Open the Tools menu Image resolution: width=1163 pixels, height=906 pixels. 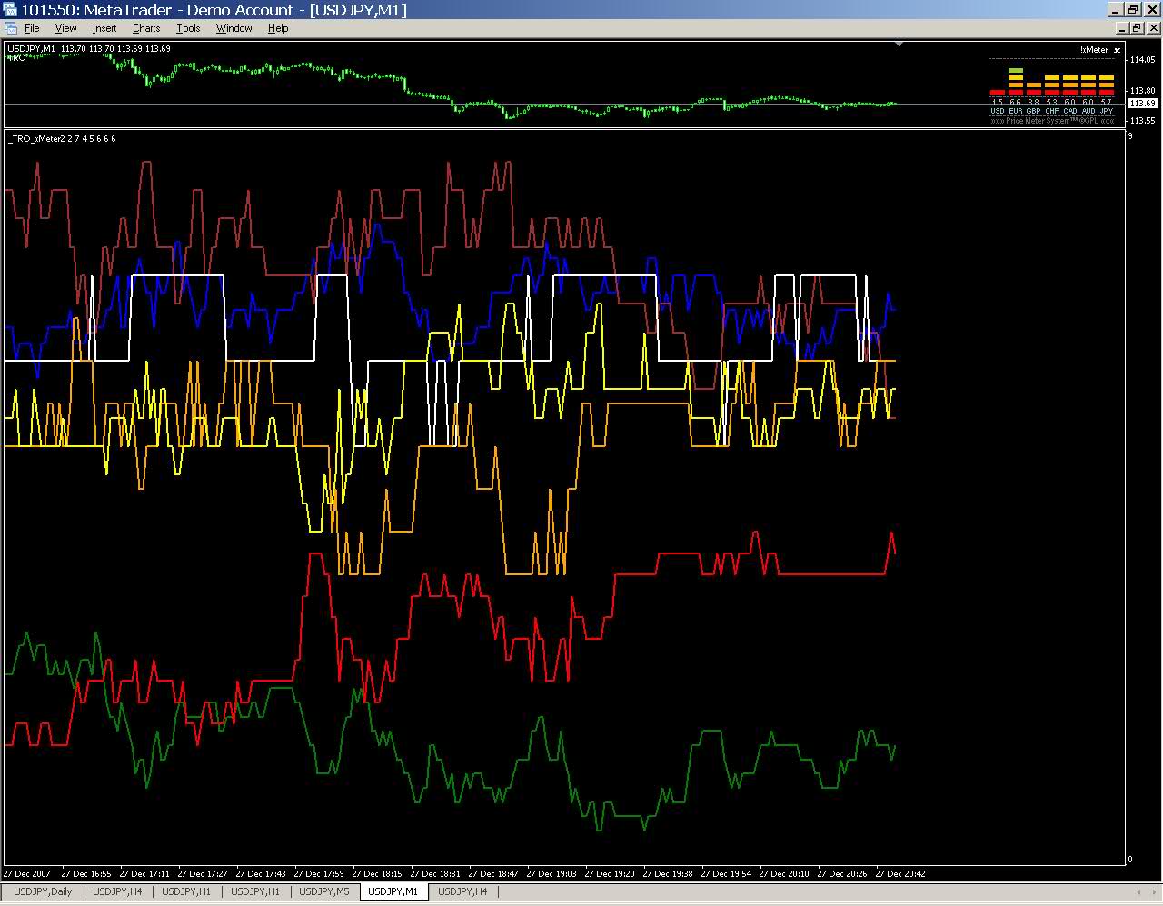point(188,28)
